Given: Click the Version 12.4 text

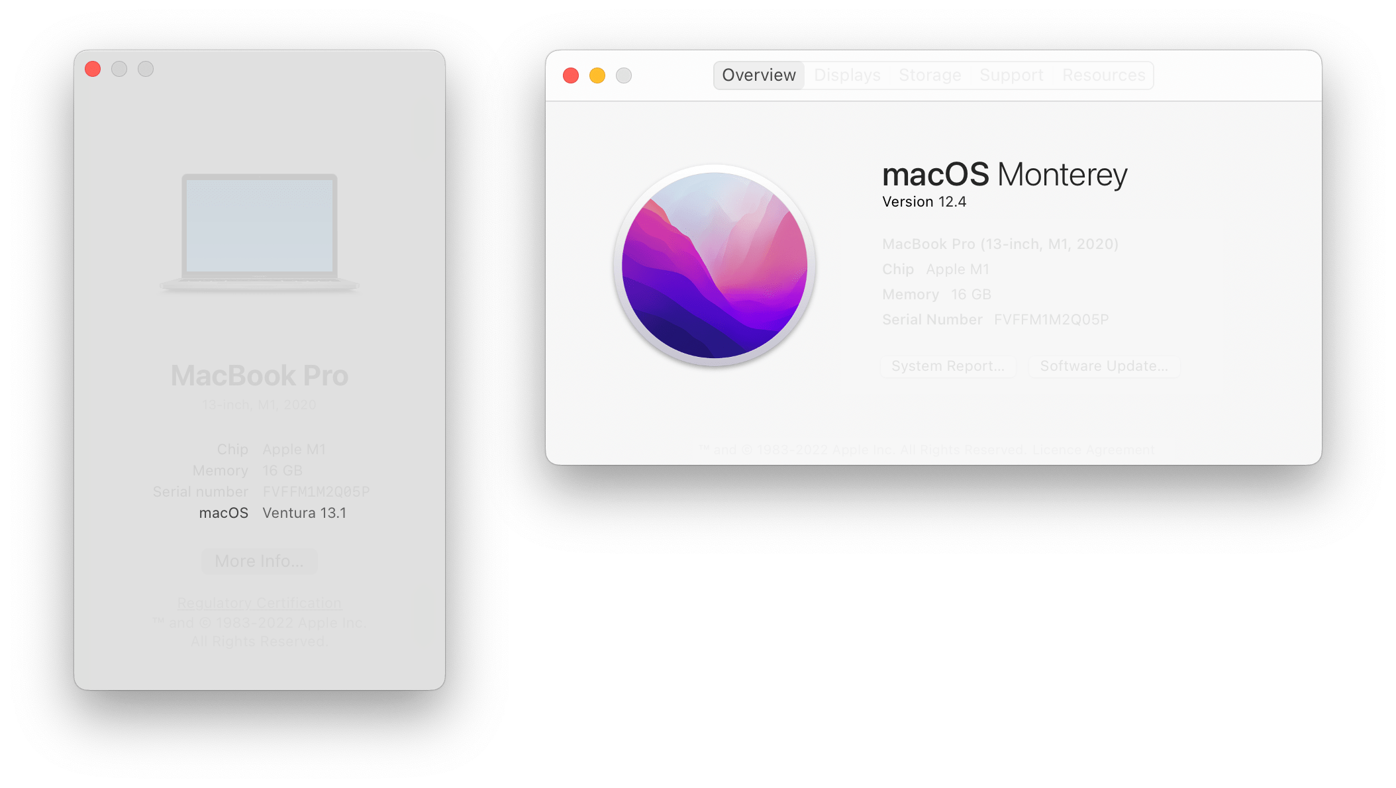Looking at the screenshot, I should pos(924,202).
